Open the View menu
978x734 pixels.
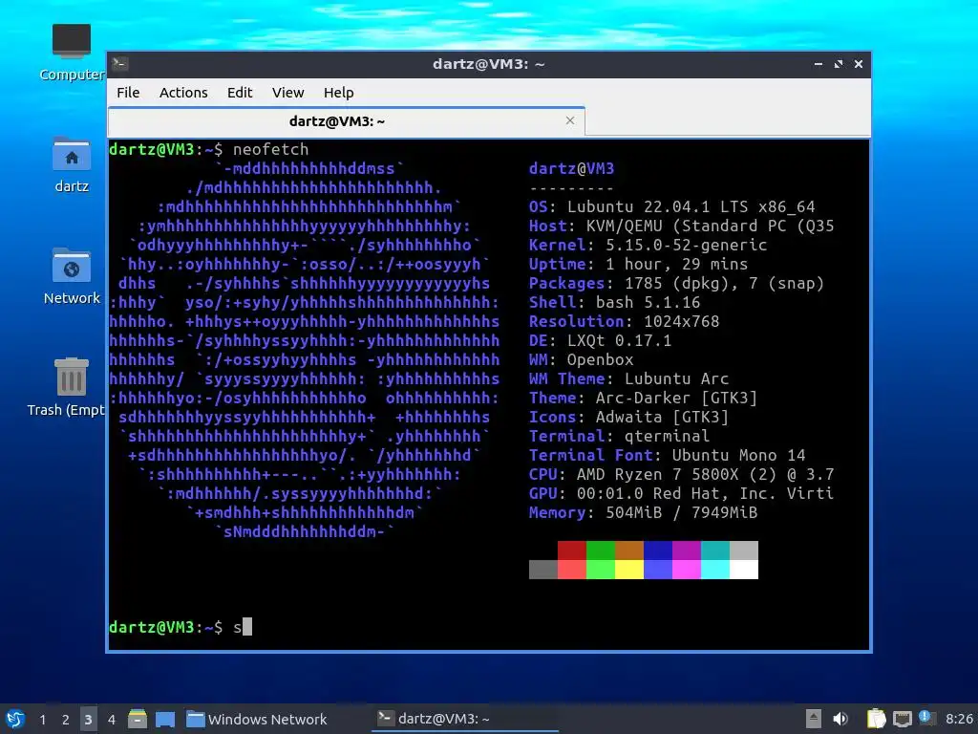coord(287,93)
